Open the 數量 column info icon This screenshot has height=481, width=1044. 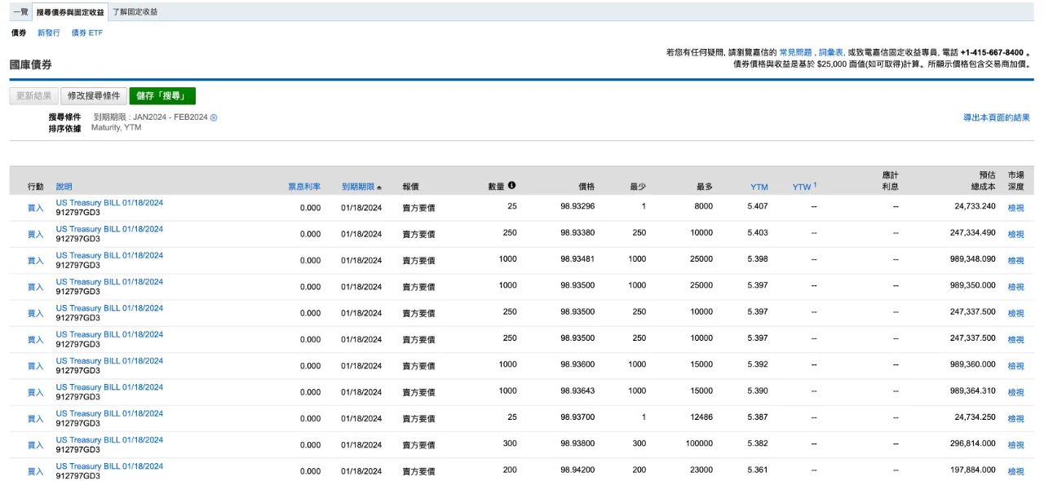(511, 186)
